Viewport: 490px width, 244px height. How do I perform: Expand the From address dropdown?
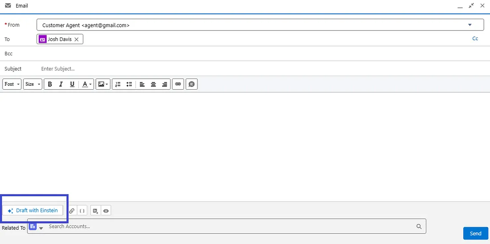pyautogui.click(x=470, y=25)
